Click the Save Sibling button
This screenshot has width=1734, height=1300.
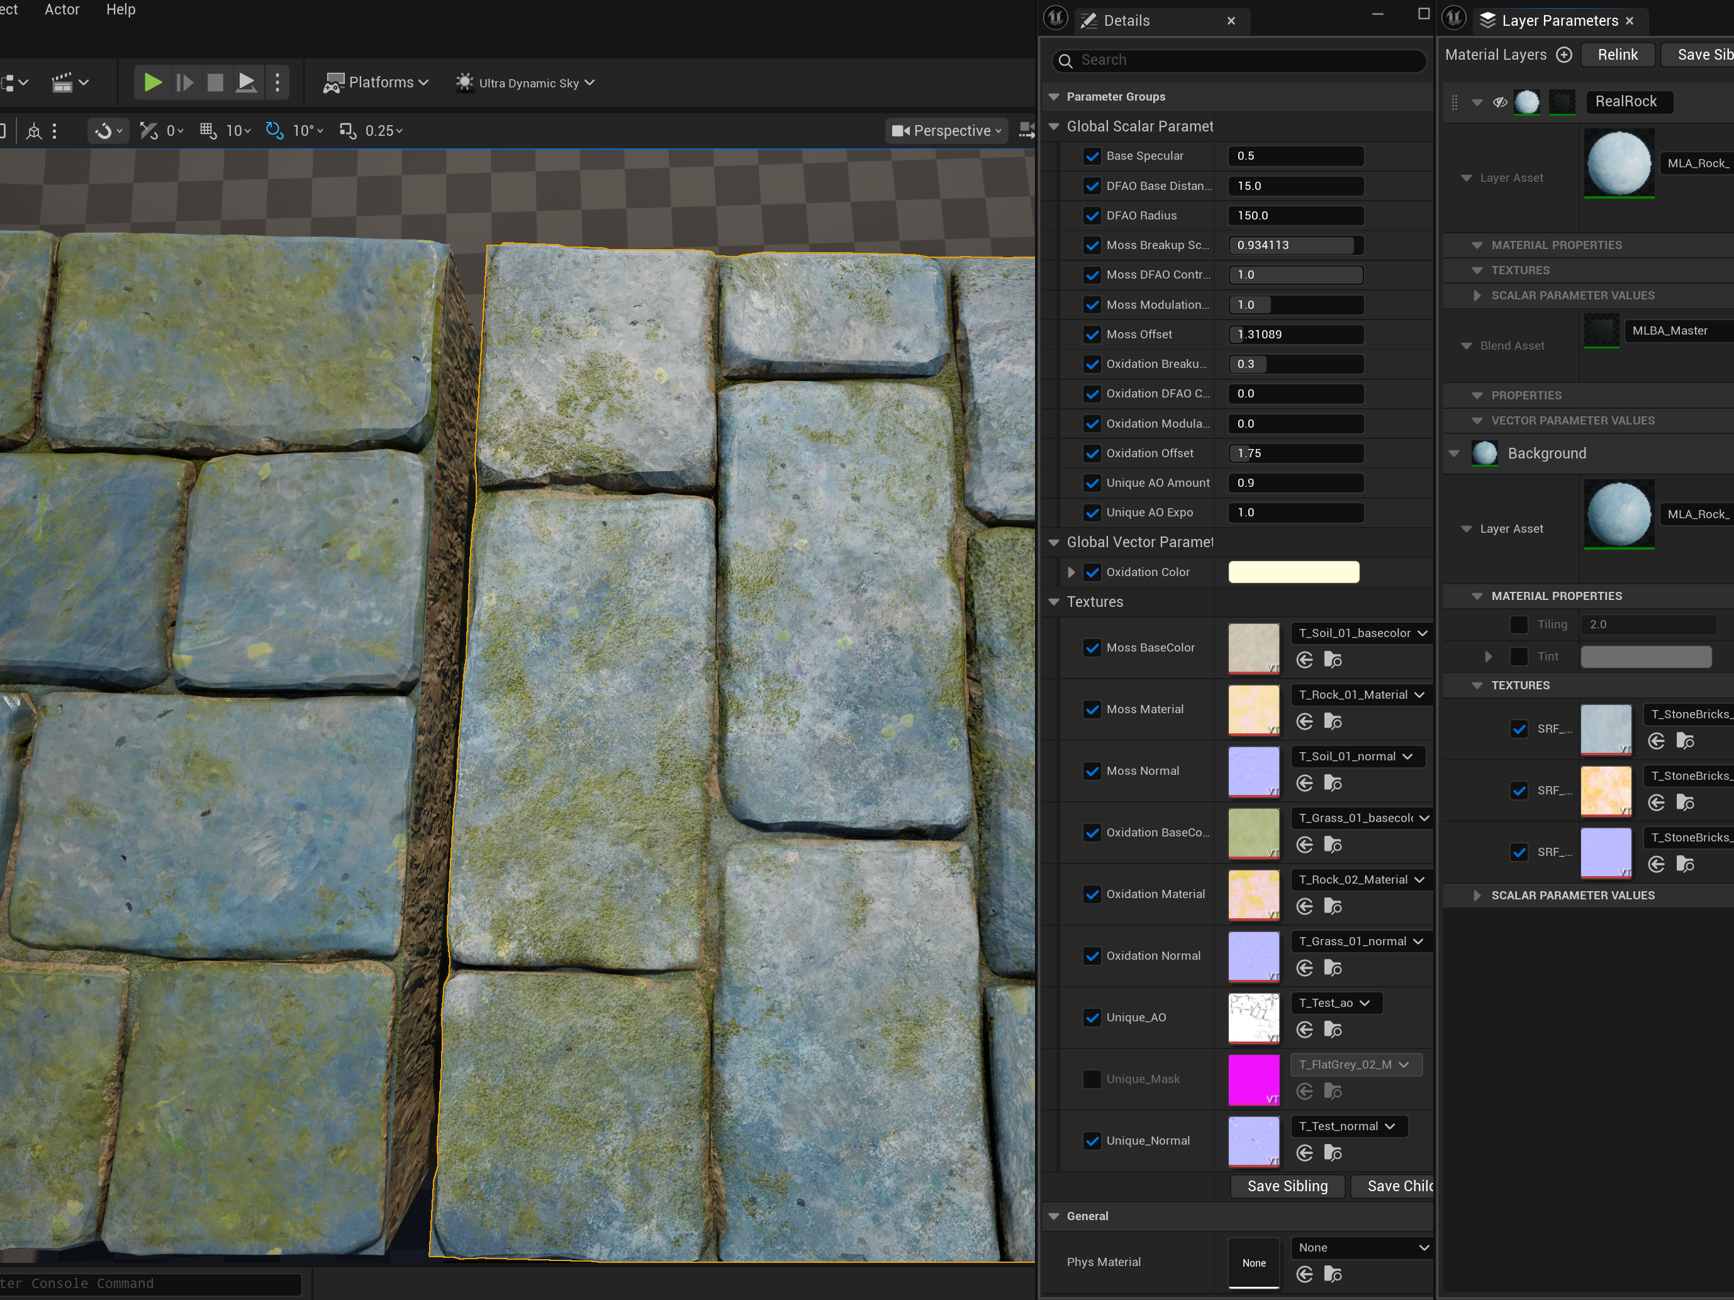[1287, 1186]
